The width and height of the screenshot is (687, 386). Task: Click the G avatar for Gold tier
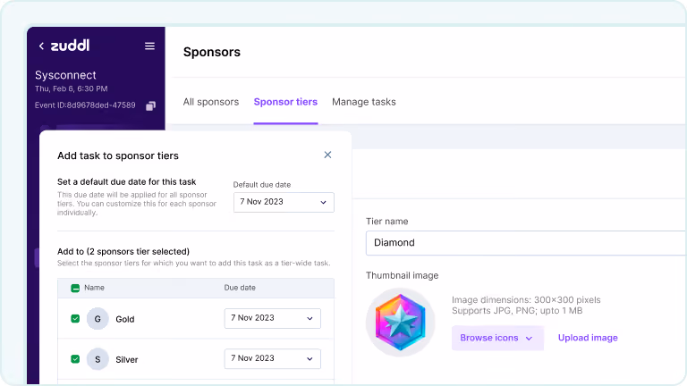click(x=98, y=319)
